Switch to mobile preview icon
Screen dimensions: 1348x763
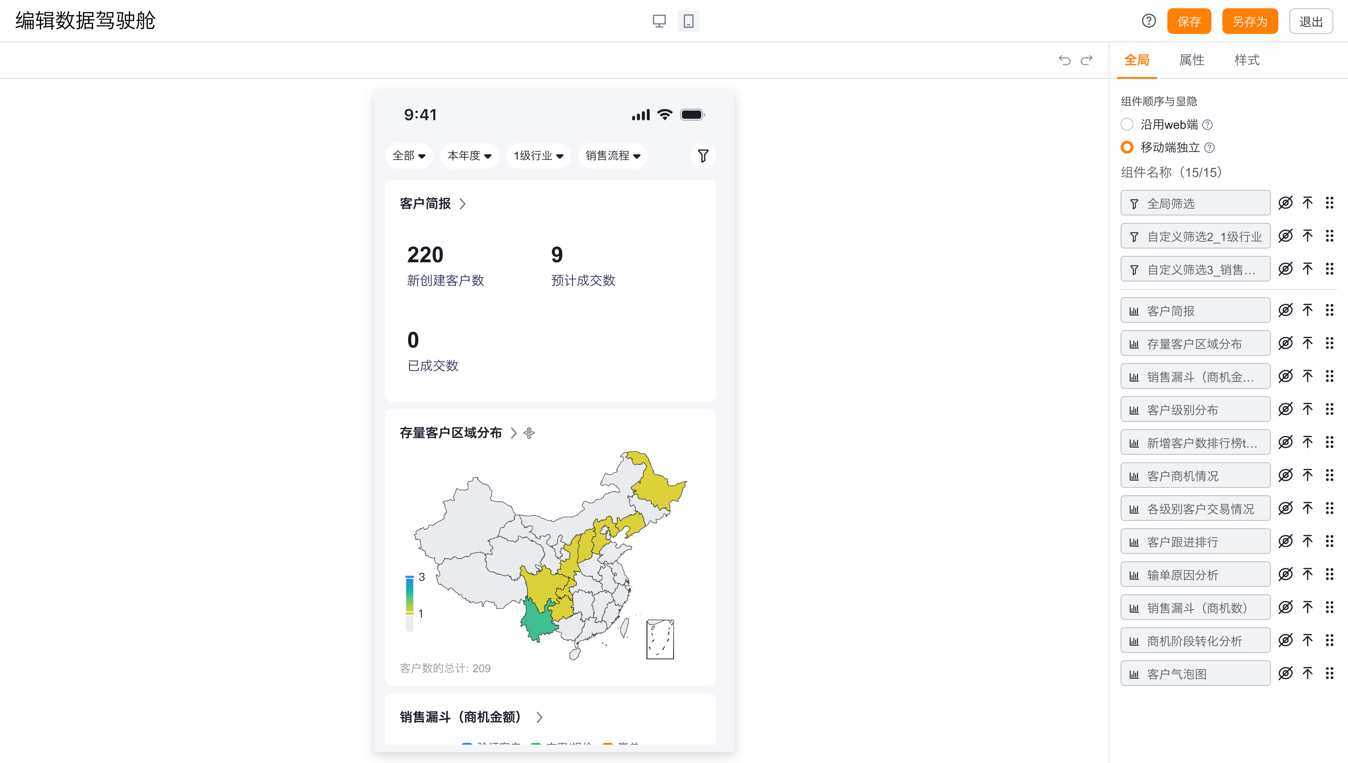pyautogui.click(x=688, y=21)
